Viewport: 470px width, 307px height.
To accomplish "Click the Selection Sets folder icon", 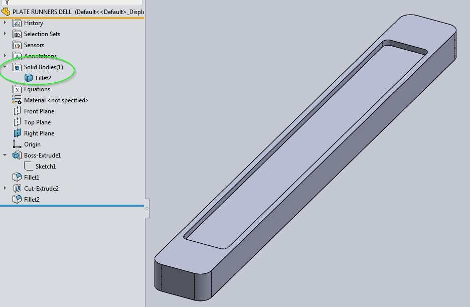I will pyautogui.click(x=17, y=34).
